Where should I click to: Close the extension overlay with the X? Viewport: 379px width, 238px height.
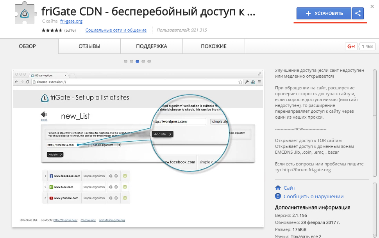click(x=372, y=7)
